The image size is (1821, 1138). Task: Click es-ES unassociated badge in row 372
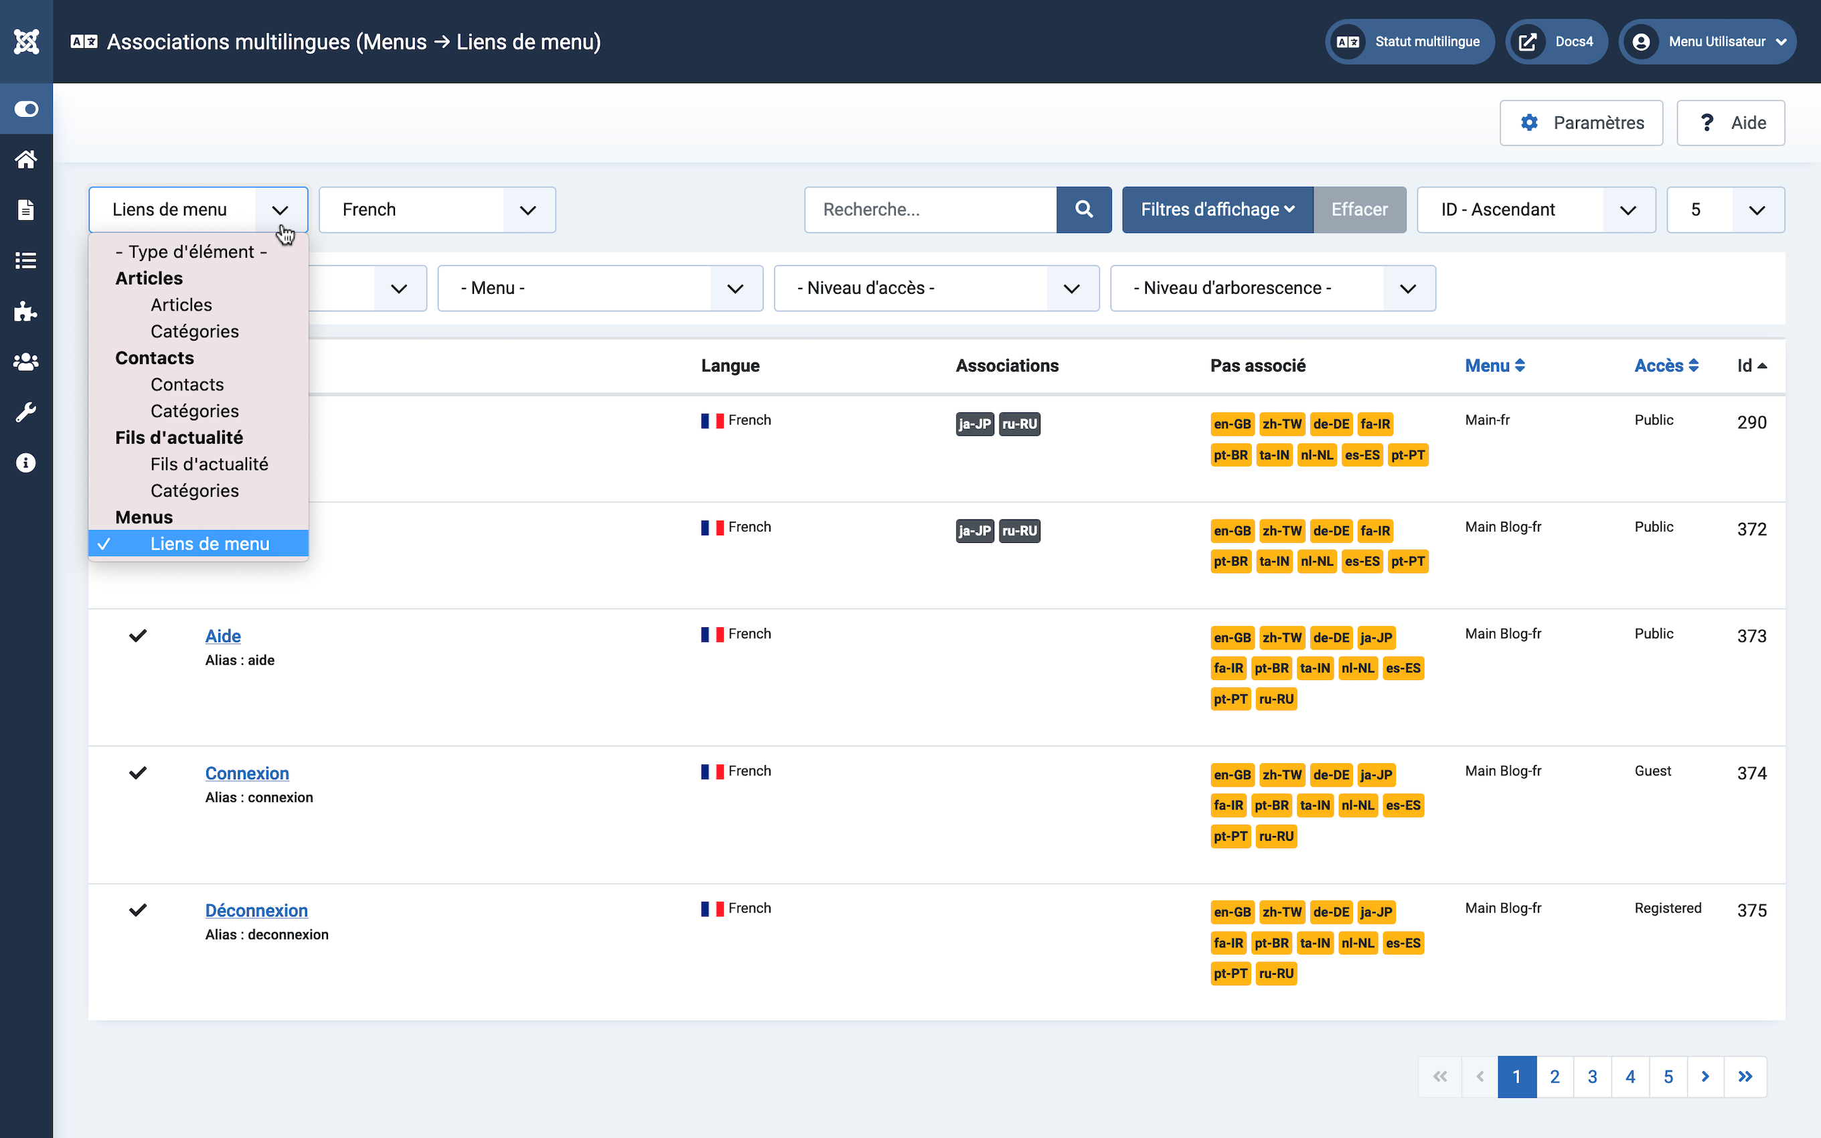1362,562
